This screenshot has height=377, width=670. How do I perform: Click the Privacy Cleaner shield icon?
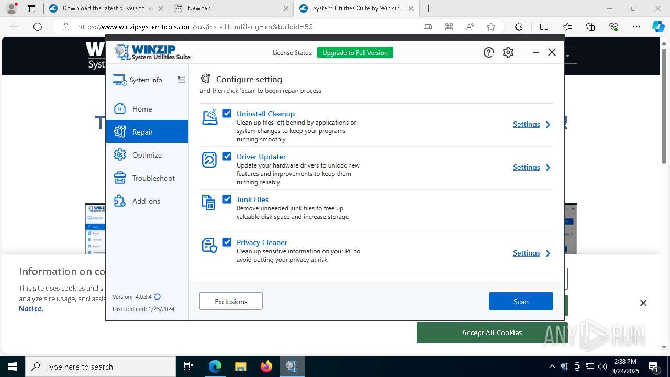pos(209,246)
